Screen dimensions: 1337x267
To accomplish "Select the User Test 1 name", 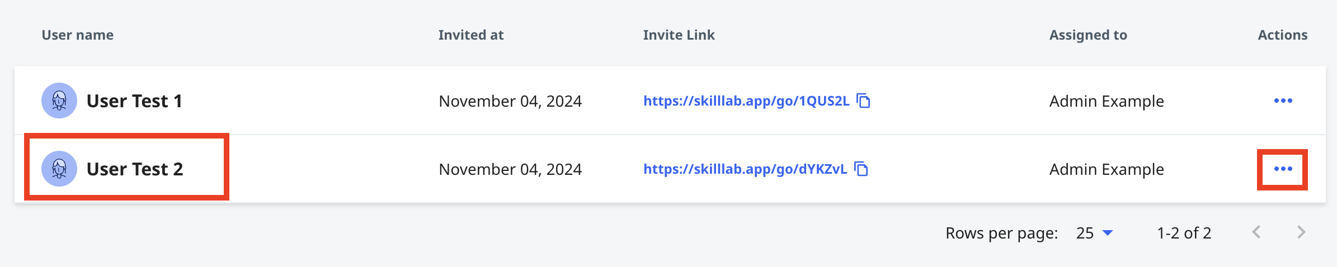I will [134, 101].
